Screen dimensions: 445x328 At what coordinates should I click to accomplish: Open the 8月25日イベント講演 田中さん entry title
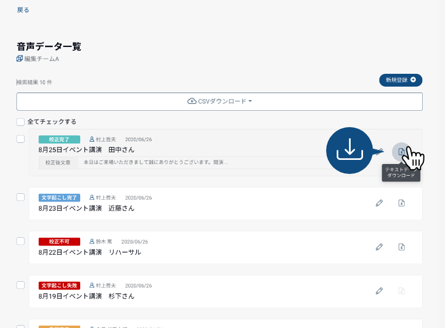coord(86,150)
